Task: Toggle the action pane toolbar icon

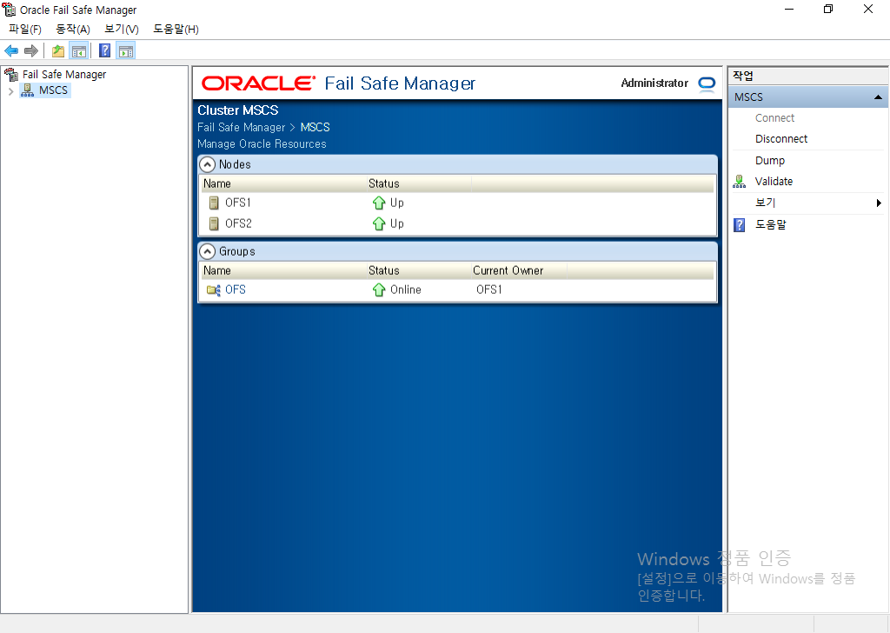Action: click(x=126, y=51)
